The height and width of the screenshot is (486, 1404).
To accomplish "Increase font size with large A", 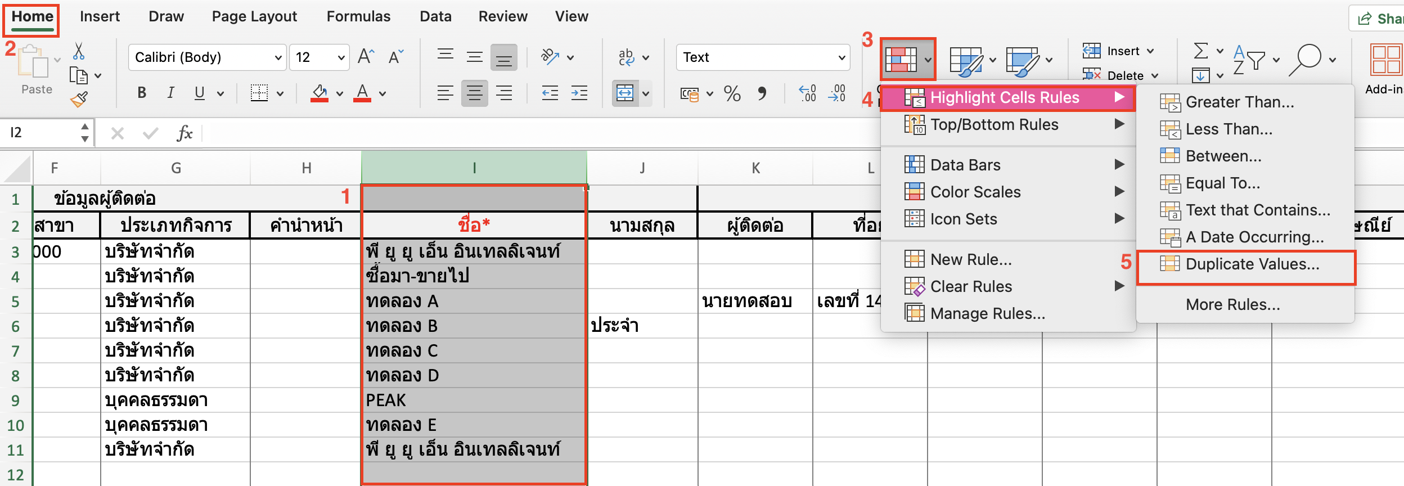I will click(366, 56).
